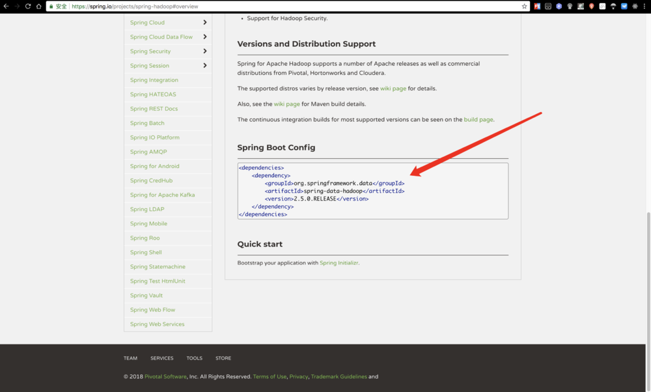Click the groupId line in the code block
The width and height of the screenshot is (651, 392).
coord(335,183)
